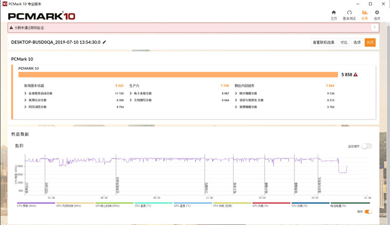The width and height of the screenshot is (390, 225).
Task: Click the orange 关闭 button
Action: pyautogui.click(x=370, y=42)
